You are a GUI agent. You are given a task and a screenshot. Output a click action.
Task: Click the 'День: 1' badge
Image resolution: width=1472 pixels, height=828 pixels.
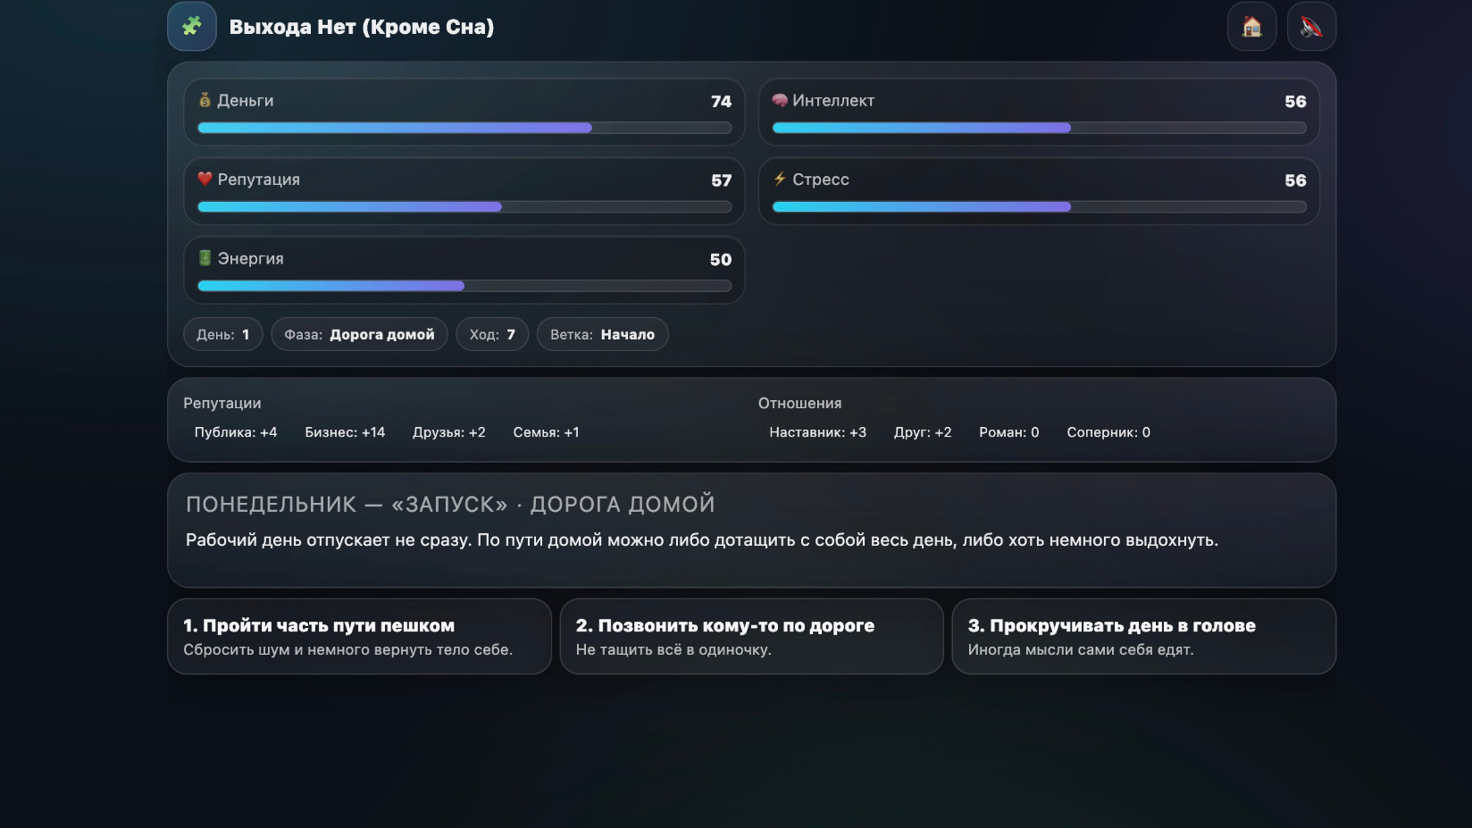click(x=222, y=334)
